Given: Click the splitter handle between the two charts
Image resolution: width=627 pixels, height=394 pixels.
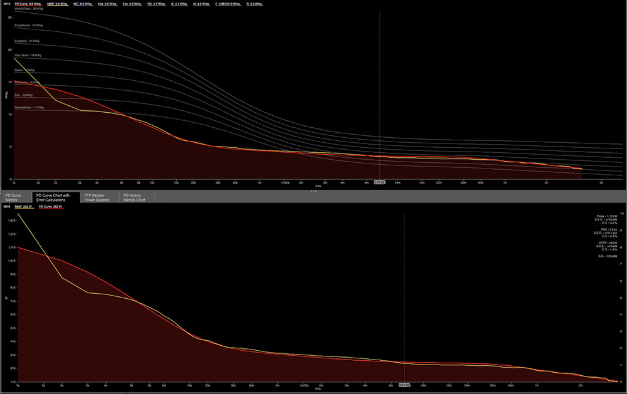Looking at the screenshot, I should (313, 190).
